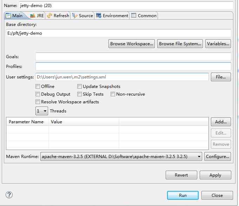This screenshot has width=239, height=206.
Task: Click into the Goals input field
Action: tap(133, 57)
